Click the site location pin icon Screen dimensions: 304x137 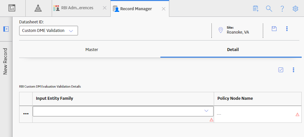click(x=221, y=30)
